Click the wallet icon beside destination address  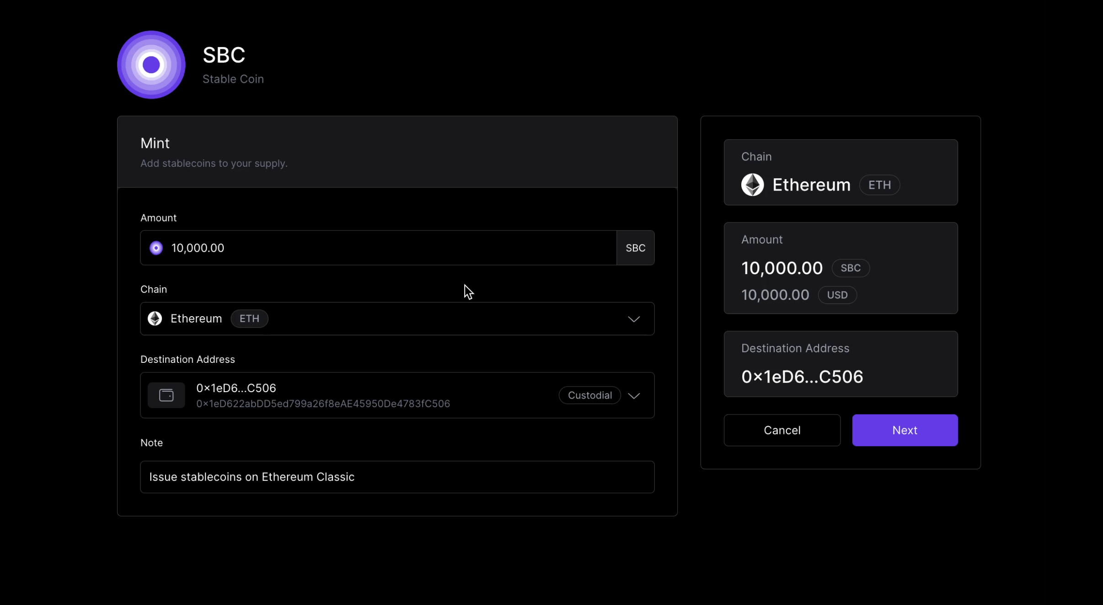tap(166, 395)
